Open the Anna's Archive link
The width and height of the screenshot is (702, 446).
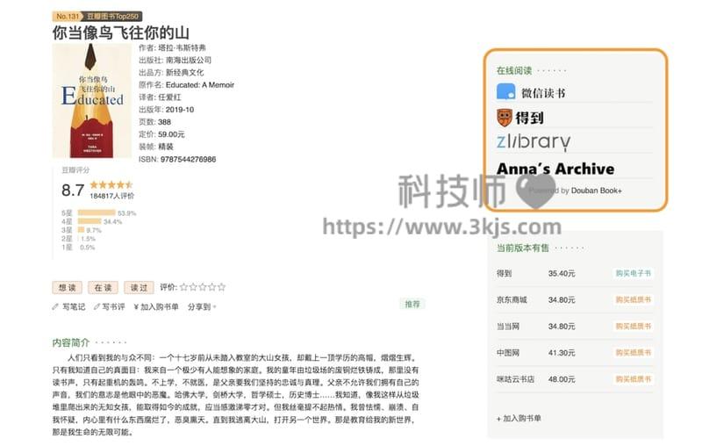click(555, 169)
